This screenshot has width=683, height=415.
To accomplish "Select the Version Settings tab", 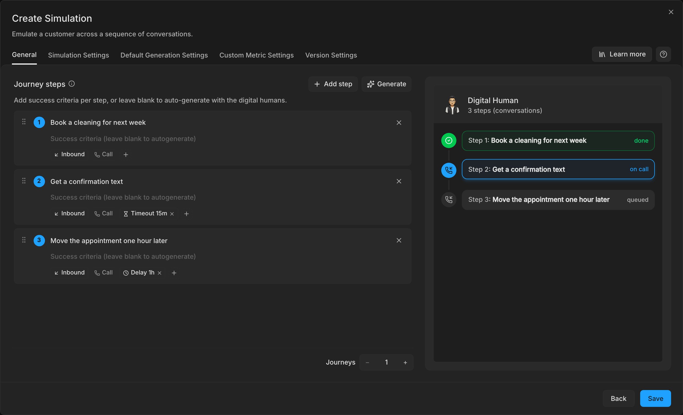I will click(x=331, y=55).
